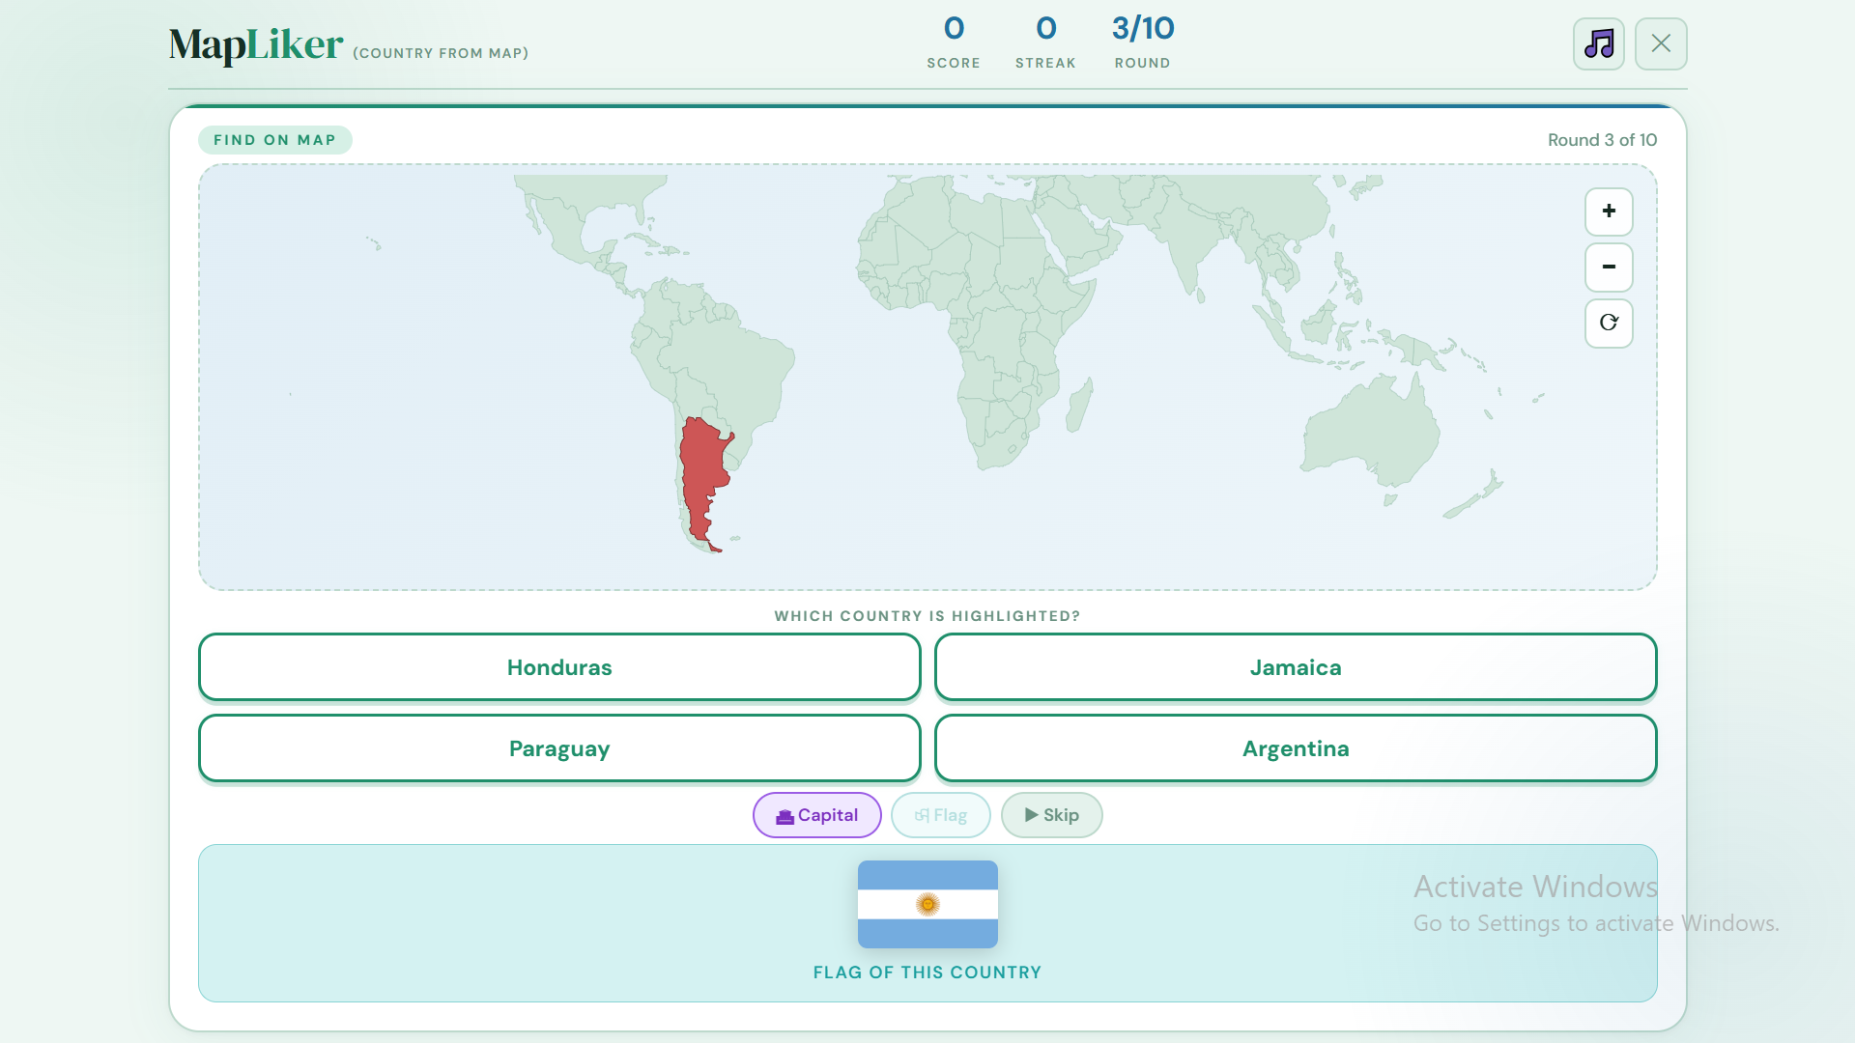Choose the Paraguay answer
Image resolution: width=1855 pixels, height=1043 pixels.
559,748
